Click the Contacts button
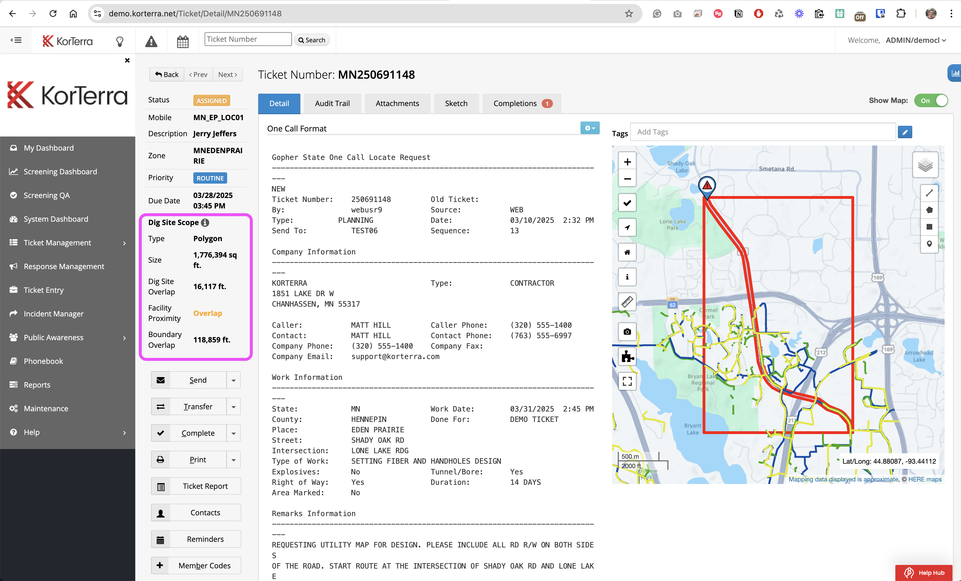 [x=196, y=513]
